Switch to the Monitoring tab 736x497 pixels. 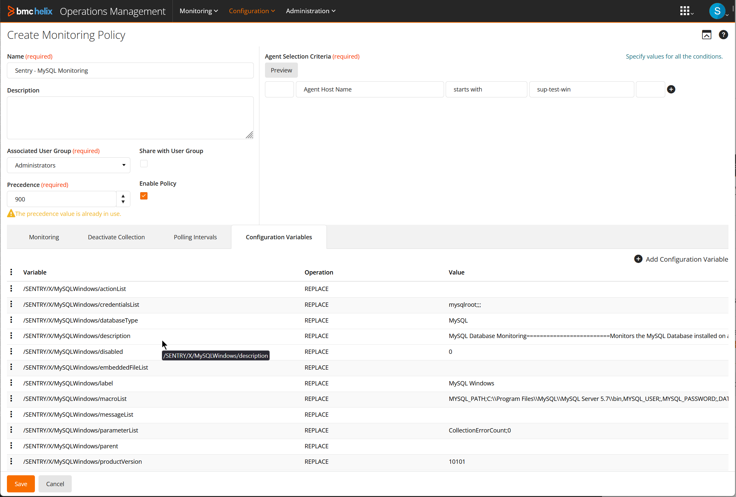click(x=44, y=237)
